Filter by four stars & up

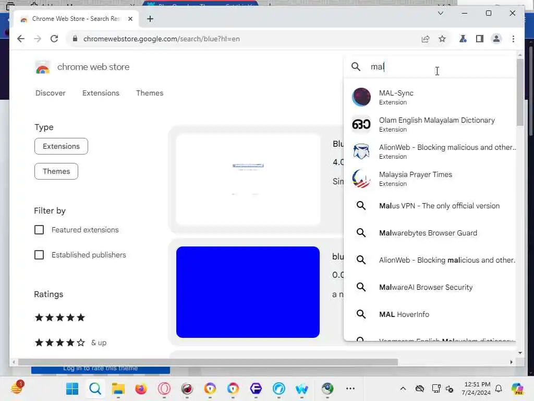click(70, 343)
